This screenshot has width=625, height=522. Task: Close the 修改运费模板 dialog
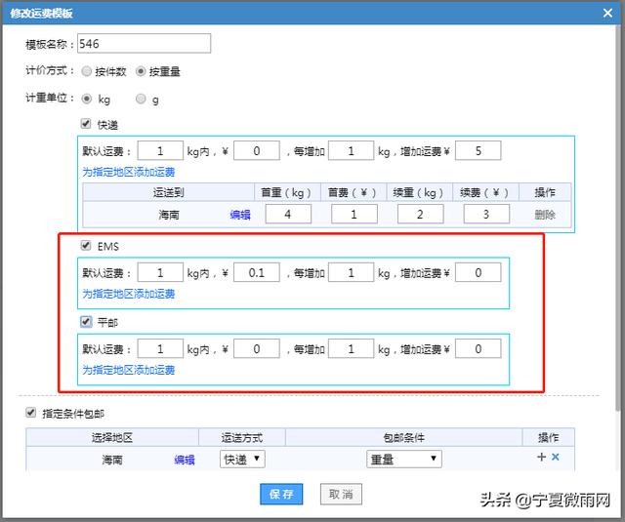608,14
